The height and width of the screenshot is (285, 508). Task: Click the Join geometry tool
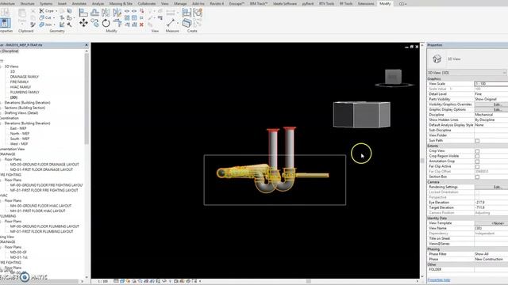46,25
